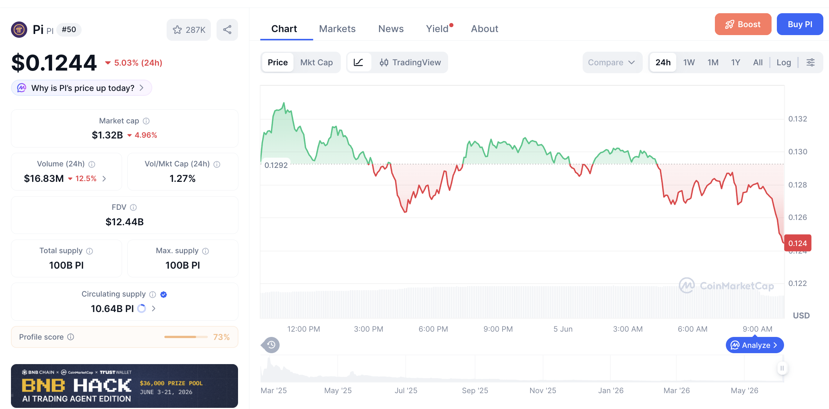
Task: Click the 1.27% Vol/Mkt Cap value
Action: coord(183,178)
